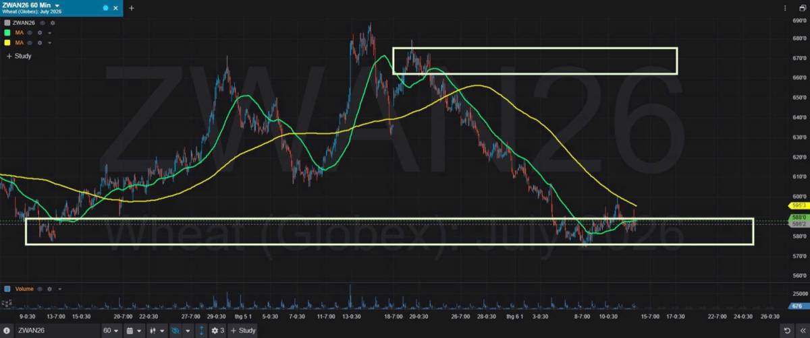
Task: Click the blue link circle in chart tab
Action: coord(106,7)
